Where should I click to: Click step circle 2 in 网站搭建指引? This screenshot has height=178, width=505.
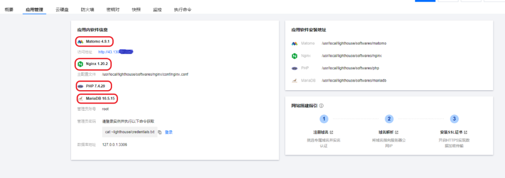(389, 119)
